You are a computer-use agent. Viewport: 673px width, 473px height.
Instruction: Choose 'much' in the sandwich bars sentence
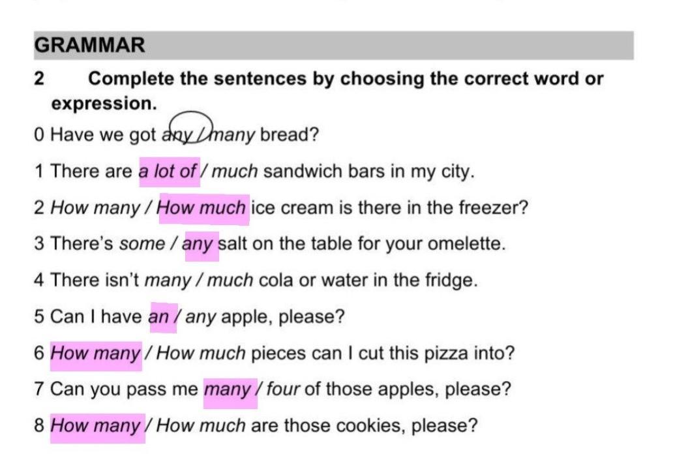(x=235, y=171)
